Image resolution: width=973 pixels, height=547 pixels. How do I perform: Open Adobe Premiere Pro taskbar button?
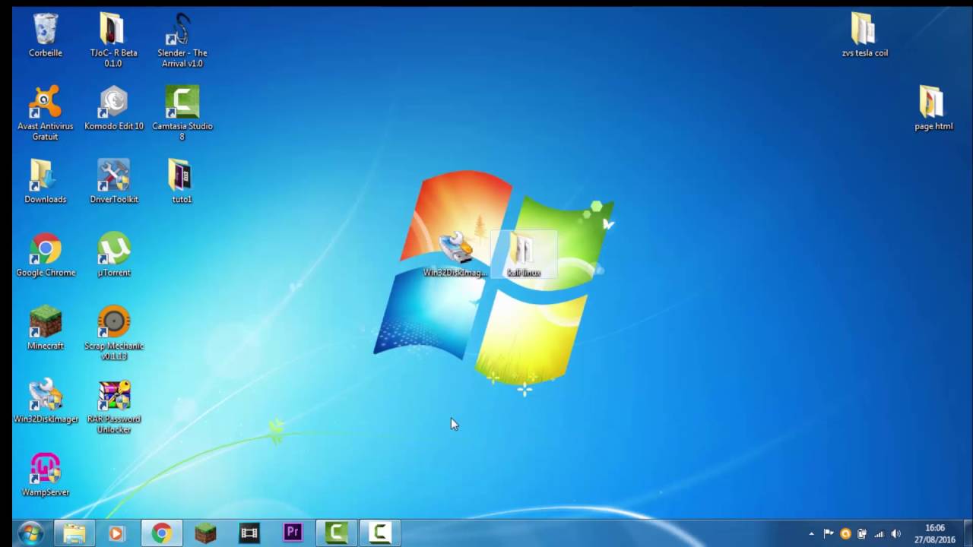tap(293, 533)
